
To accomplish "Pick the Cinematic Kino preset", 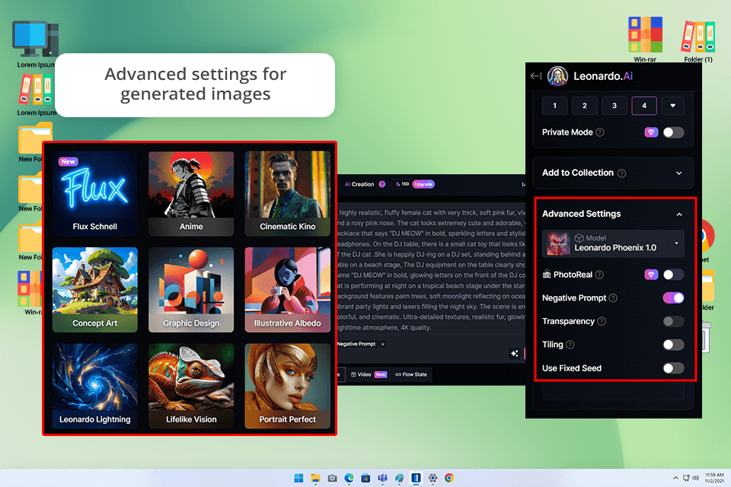I will tap(287, 193).
